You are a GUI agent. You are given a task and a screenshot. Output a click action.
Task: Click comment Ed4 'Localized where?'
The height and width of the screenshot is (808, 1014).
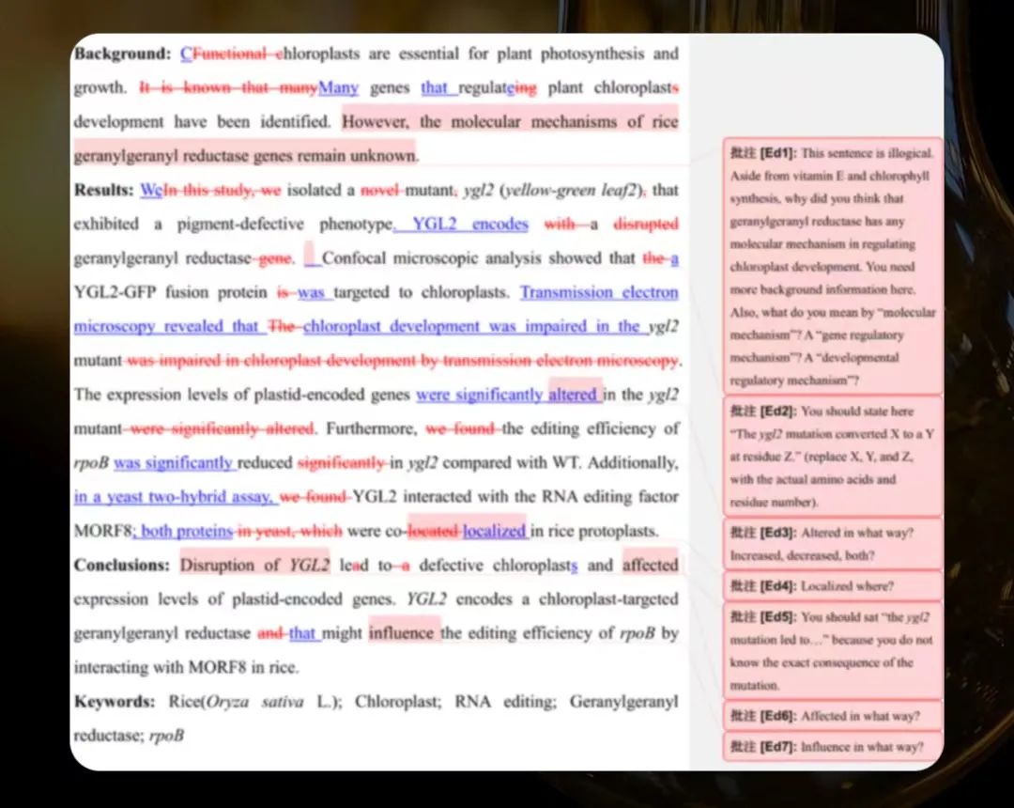tap(832, 586)
